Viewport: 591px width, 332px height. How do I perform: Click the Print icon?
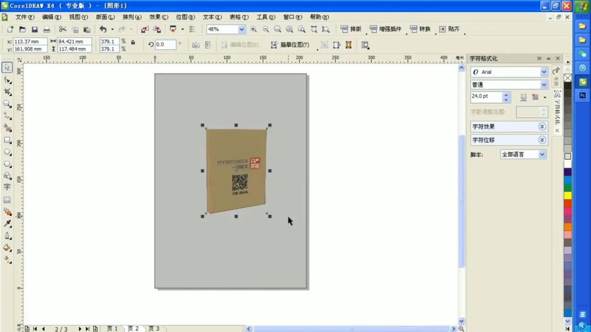(46, 29)
